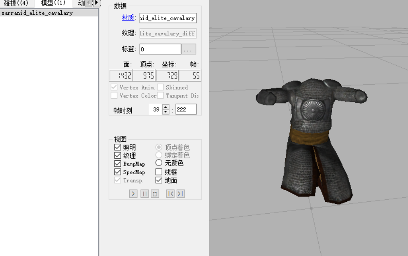Select the 绑定着色 radio button
This screenshot has width=408, height=256.
pyautogui.click(x=159, y=155)
